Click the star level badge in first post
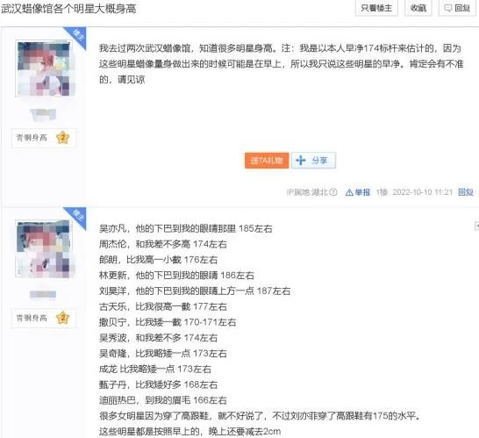The image size is (479, 438). 62,138
